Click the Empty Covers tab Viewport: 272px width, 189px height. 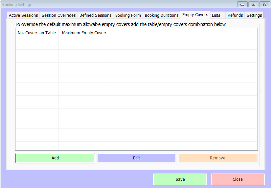pos(195,15)
